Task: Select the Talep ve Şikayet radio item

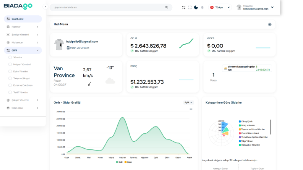Action: (10, 78)
